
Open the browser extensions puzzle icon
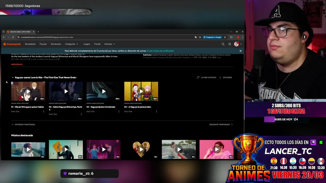(x=231, y=37)
